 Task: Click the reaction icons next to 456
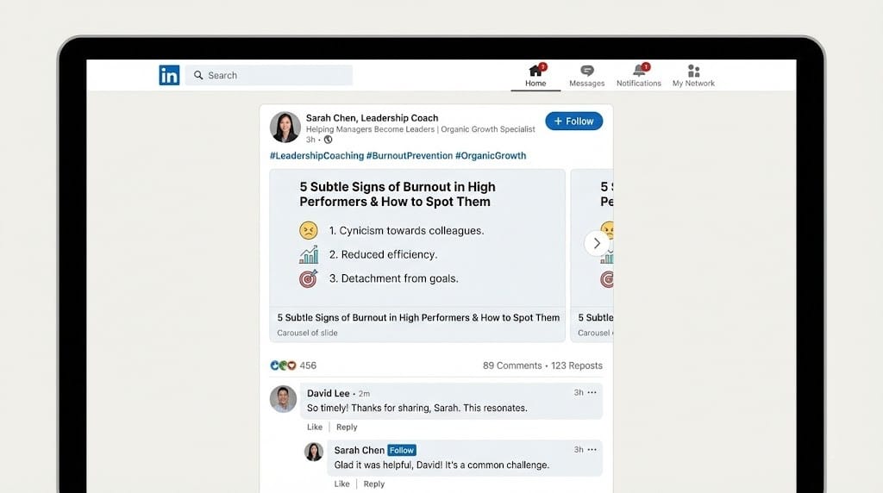pyautogui.click(x=283, y=365)
